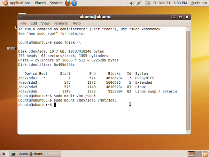
Task: Open the Applications menu
Action: pyautogui.click(x=20, y=3)
